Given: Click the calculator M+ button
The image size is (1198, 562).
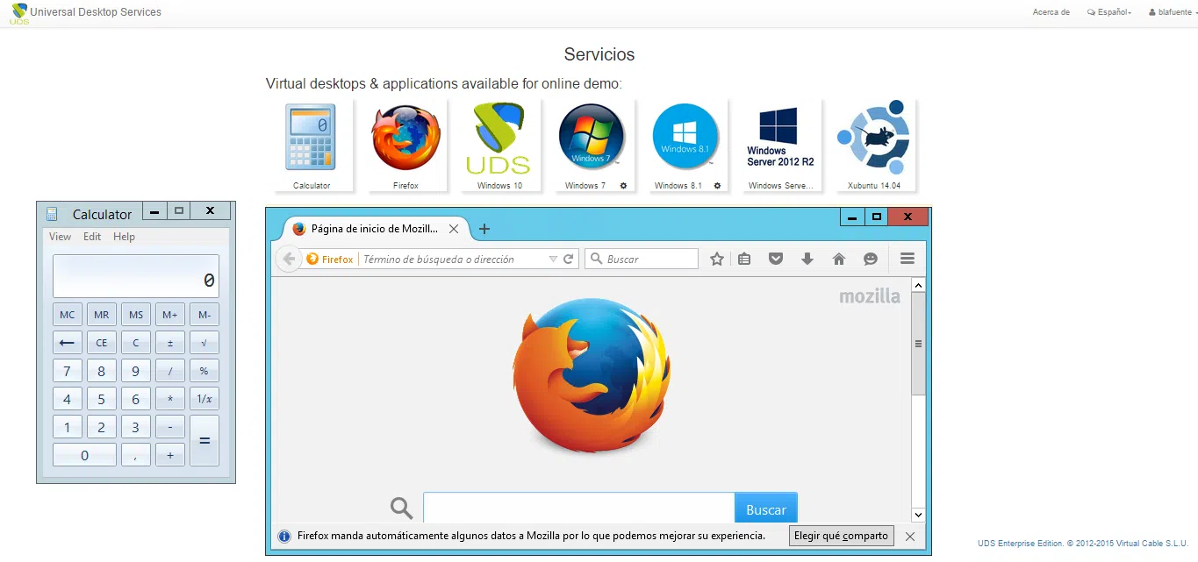Looking at the screenshot, I should click(x=169, y=315).
